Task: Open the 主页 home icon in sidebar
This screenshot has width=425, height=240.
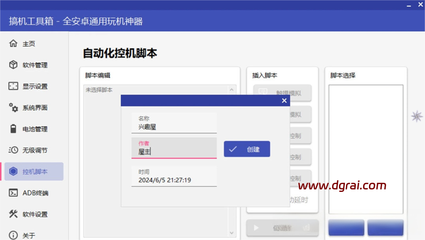Action: pos(13,44)
